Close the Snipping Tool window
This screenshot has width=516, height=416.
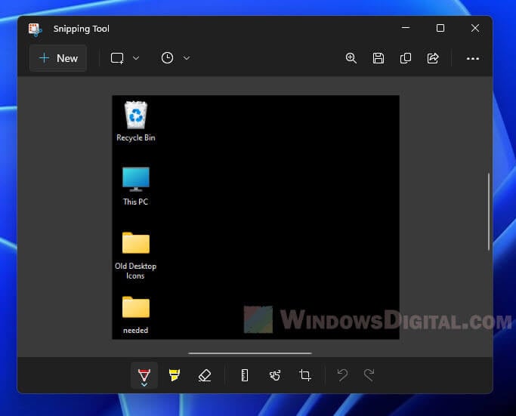475,28
